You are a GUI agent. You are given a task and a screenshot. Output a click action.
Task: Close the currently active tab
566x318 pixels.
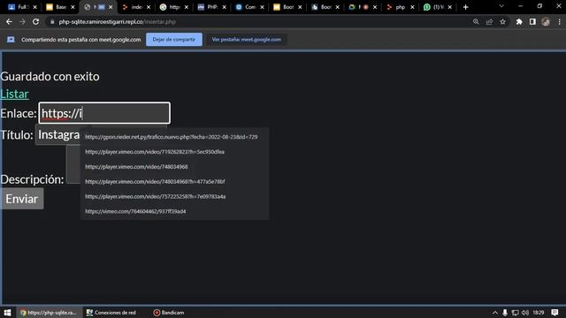point(111,7)
